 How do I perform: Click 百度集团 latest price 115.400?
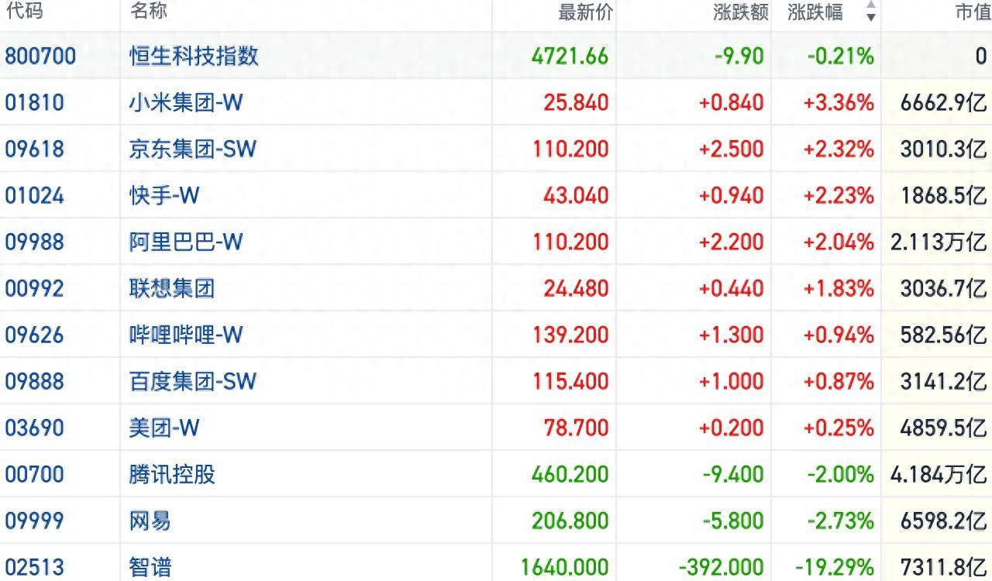pyautogui.click(x=570, y=381)
